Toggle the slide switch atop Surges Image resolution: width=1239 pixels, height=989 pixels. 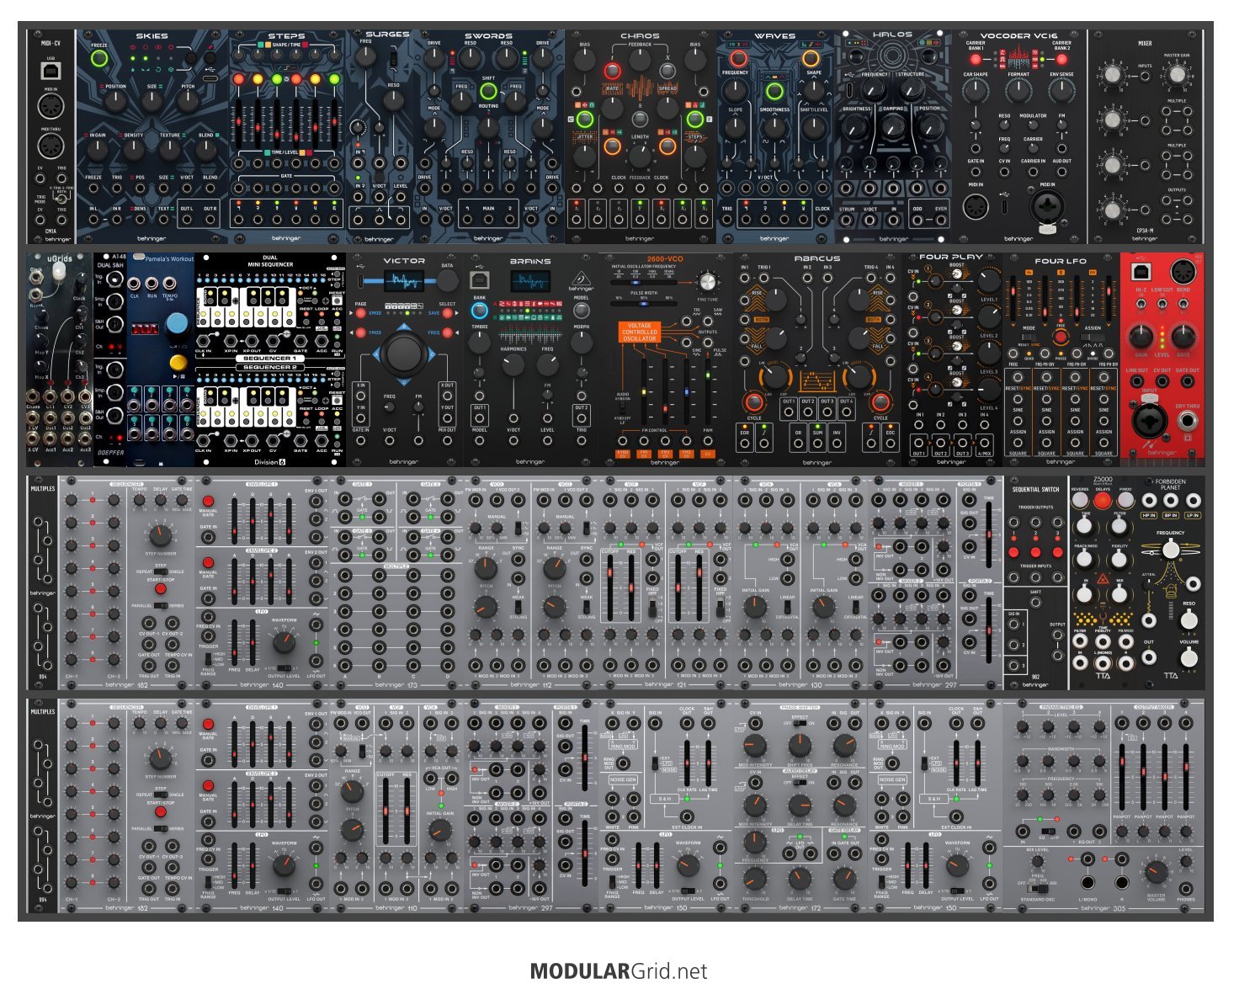pyautogui.click(x=393, y=61)
